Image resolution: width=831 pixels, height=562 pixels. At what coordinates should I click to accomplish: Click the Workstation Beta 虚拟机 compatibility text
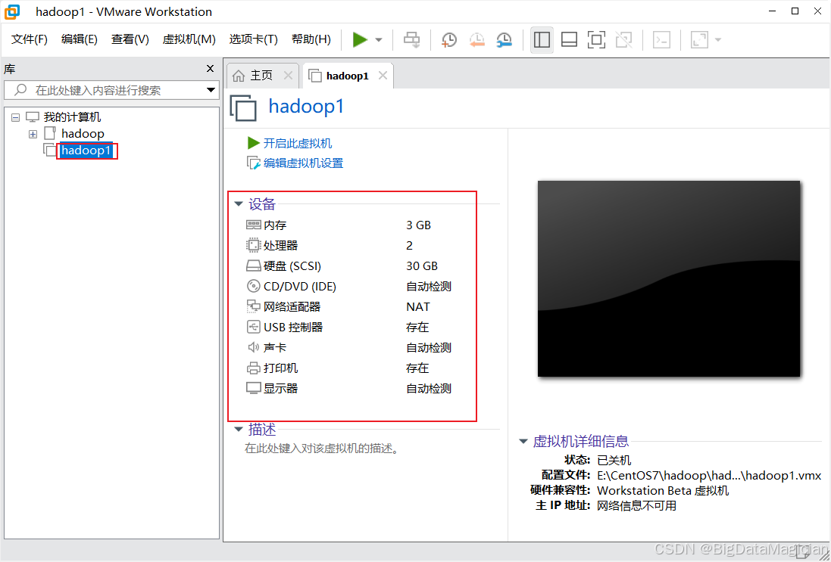tap(663, 491)
